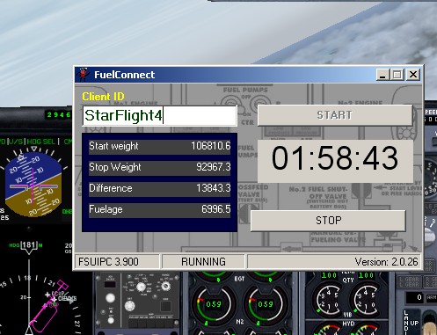Close the FuelConnect window

413,75
